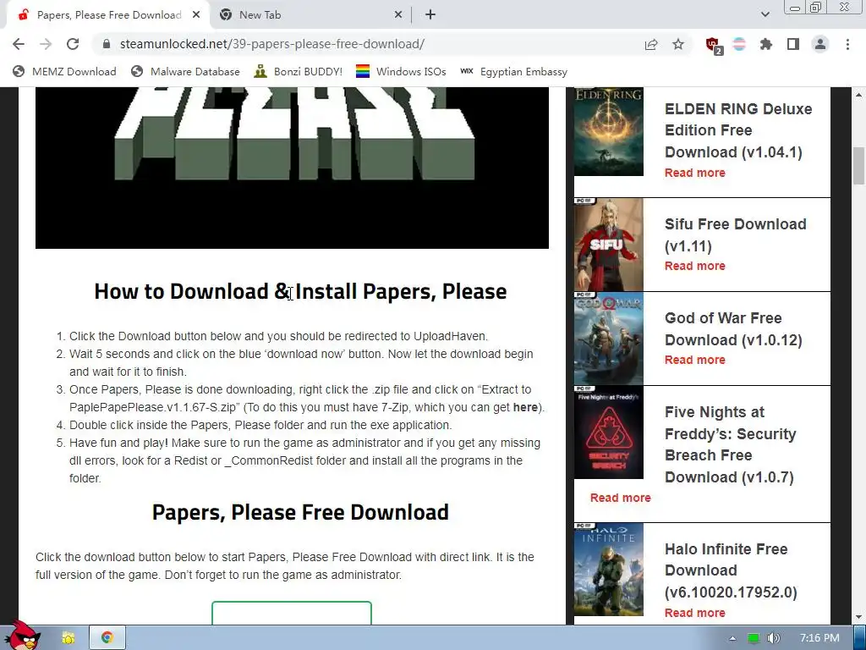Bookmark this page with the star
Image resolution: width=866 pixels, height=650 pixels.
(678, 44)
